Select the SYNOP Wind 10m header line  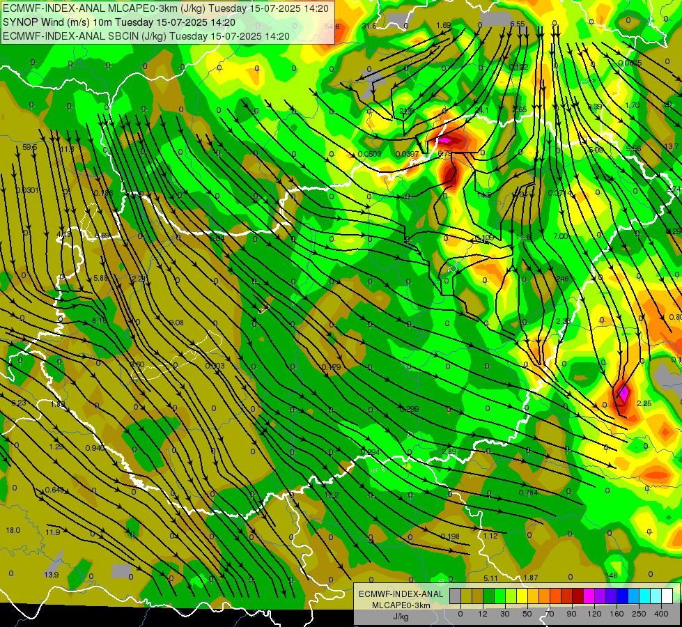click(x=118, y=22)
